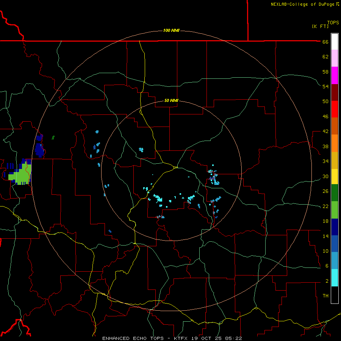Click the 05:22 timestamp in caption
The height and width of the screenshot is (341, 341).
point(234,338)
